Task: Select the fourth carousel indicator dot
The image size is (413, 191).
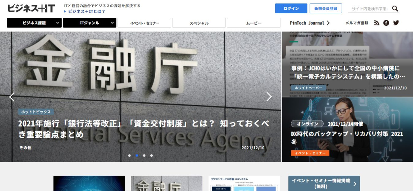Action: tap(152, 155)
